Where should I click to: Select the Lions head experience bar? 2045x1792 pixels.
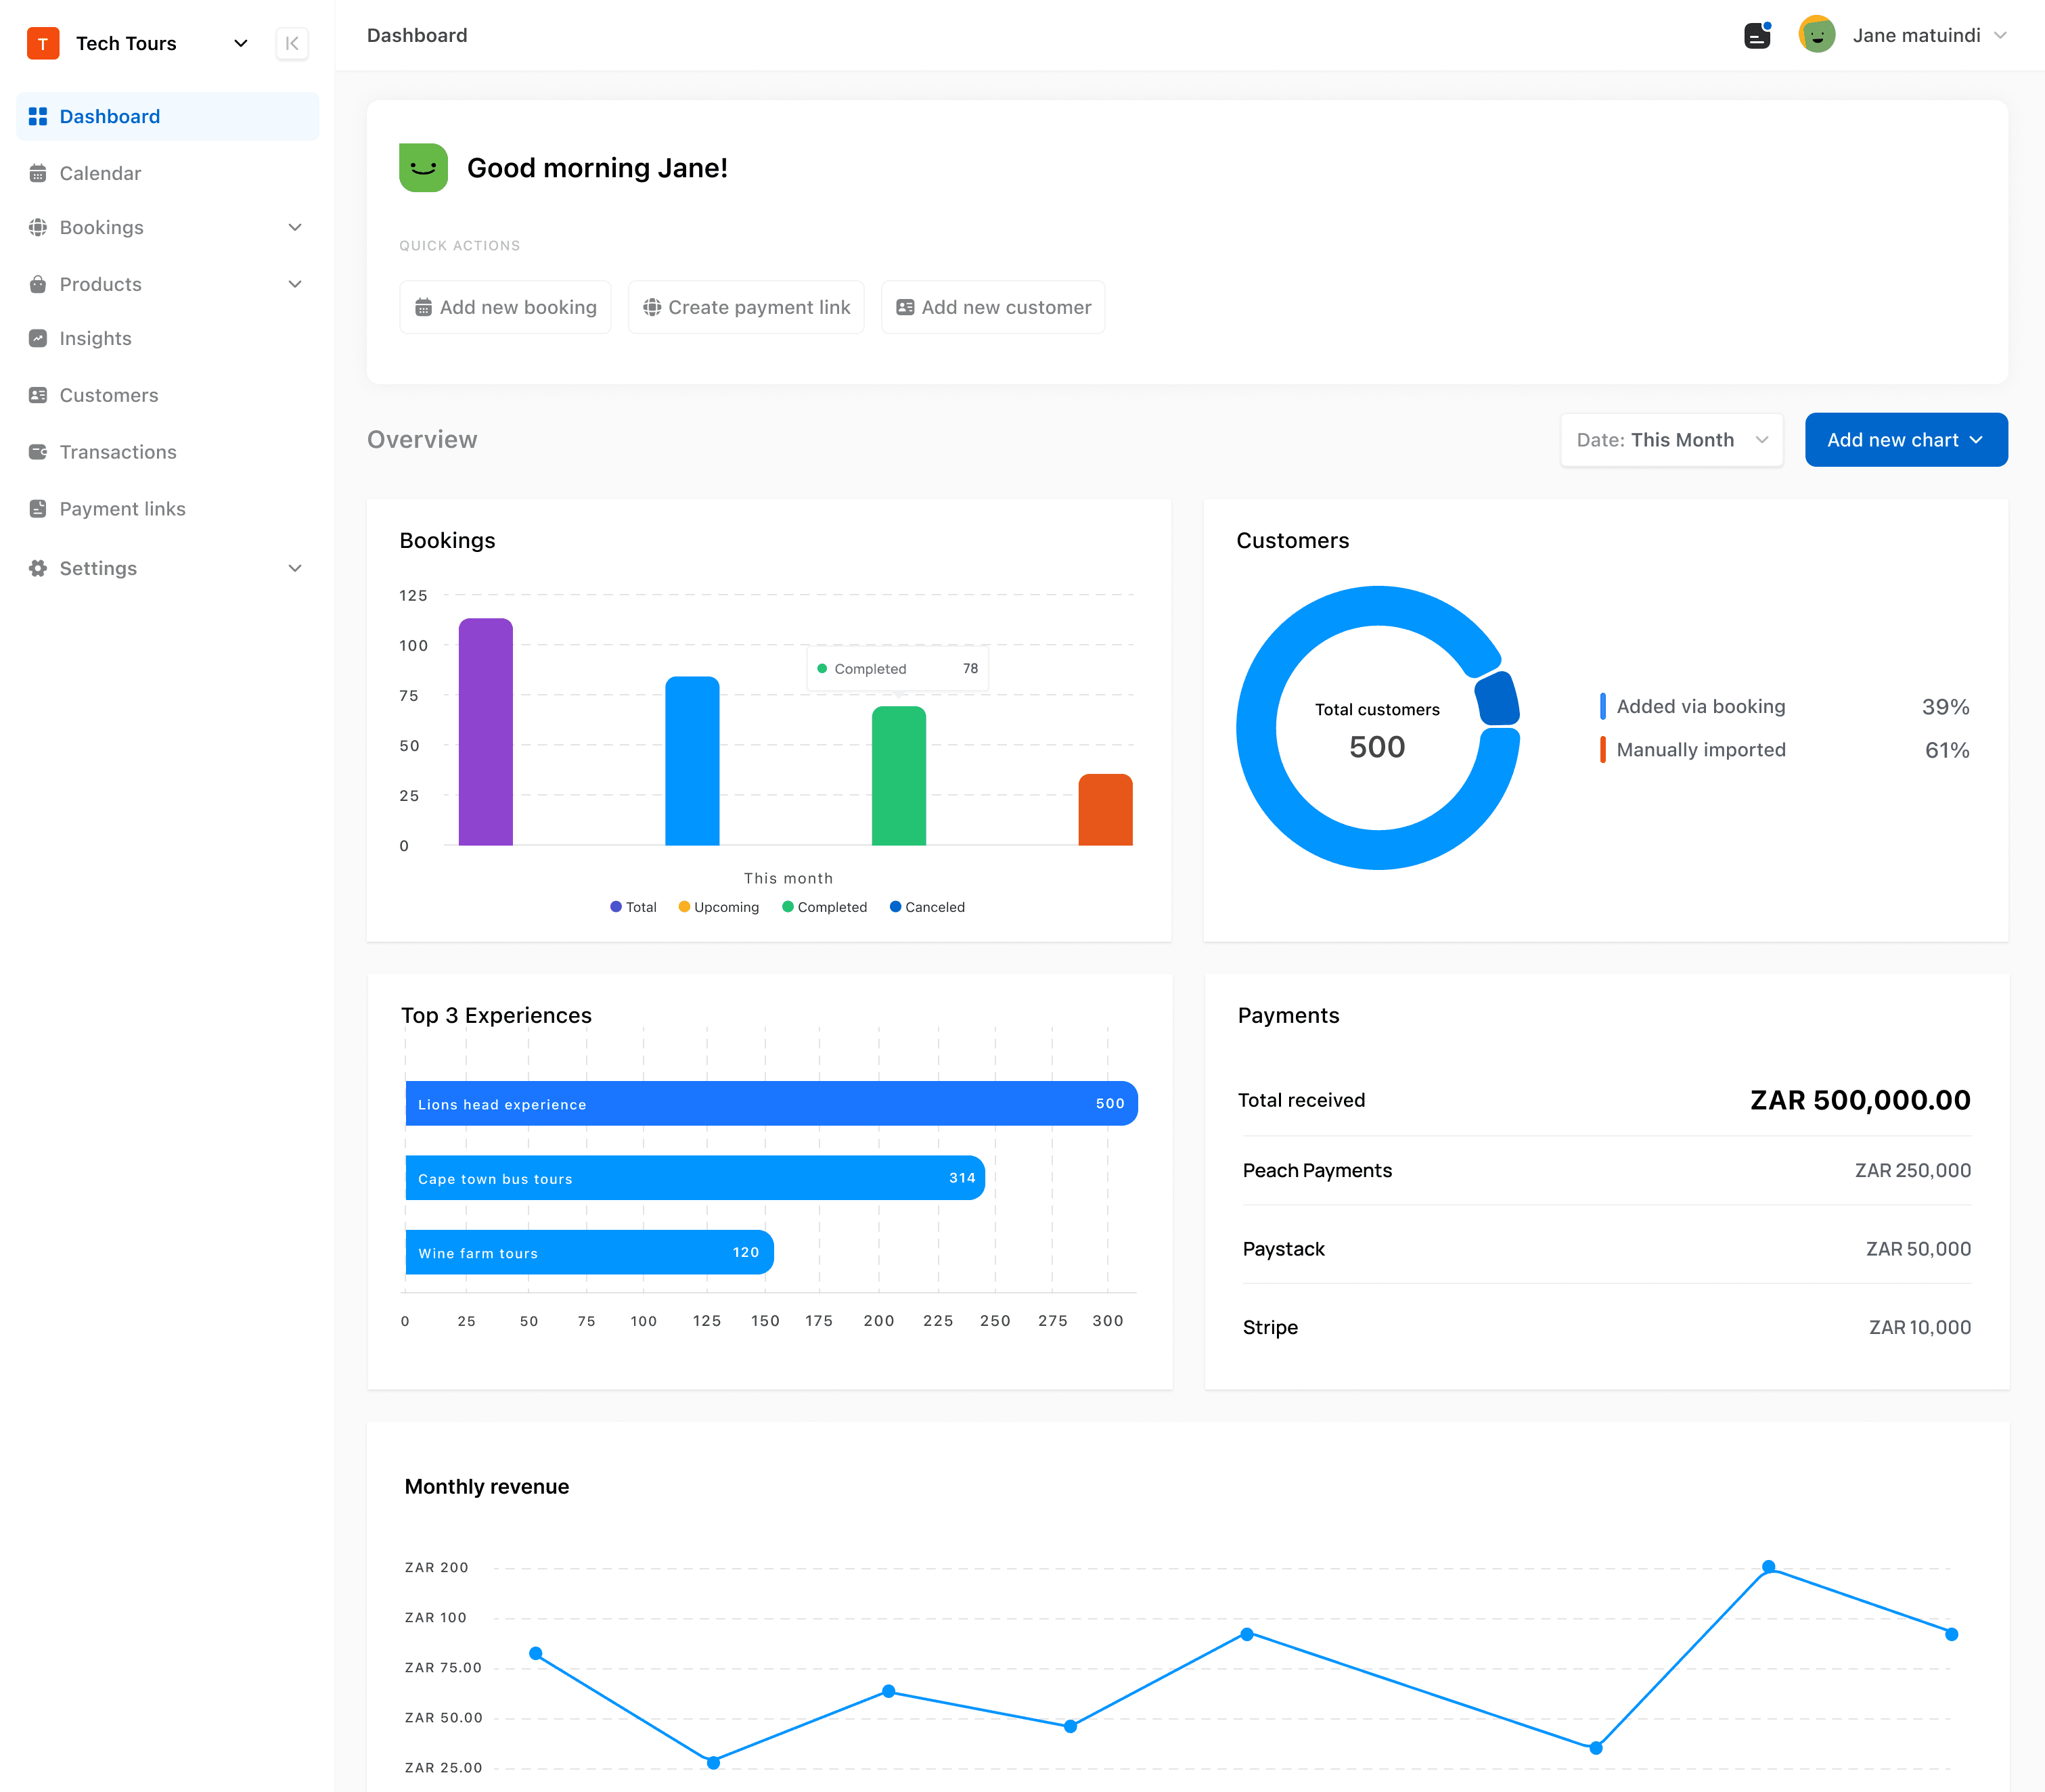tap(770, 1103)
